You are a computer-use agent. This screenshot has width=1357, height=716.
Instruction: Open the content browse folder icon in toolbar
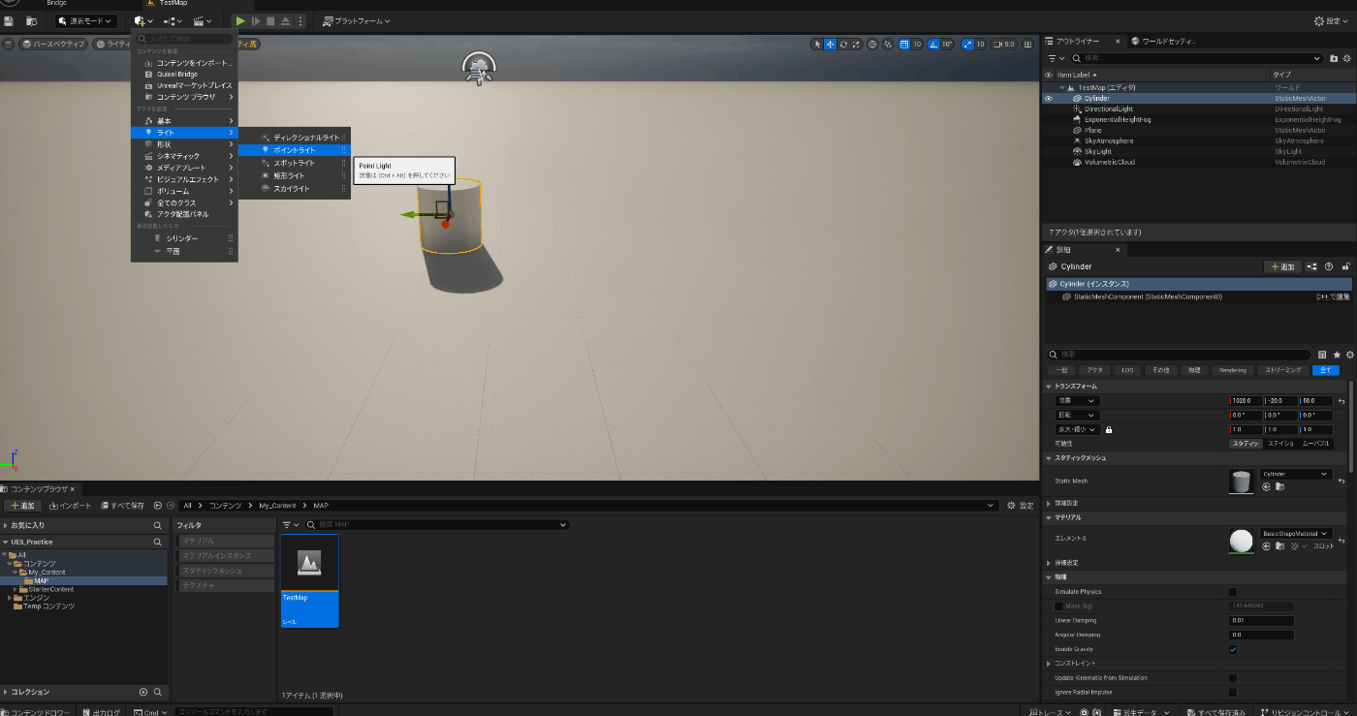pos(32,20)
